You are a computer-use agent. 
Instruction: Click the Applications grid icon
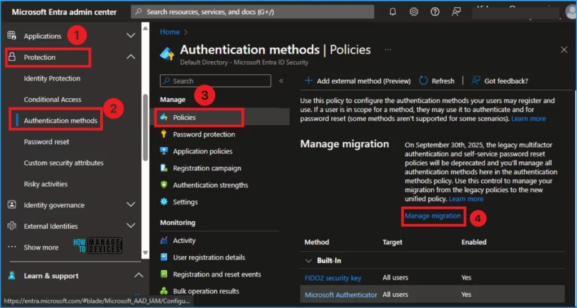pyautogui.click(x=12, y=35)
